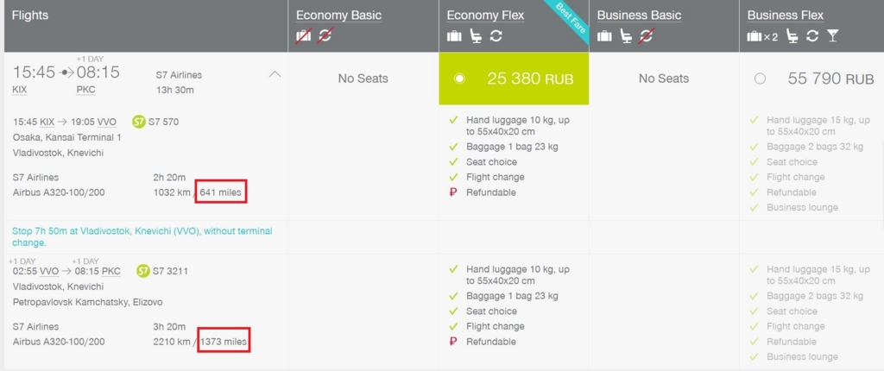Click the crossed-out baggage icon under Economy Basic
The width and height of the screenshot is (884, 371).
[x=304, y=36]
